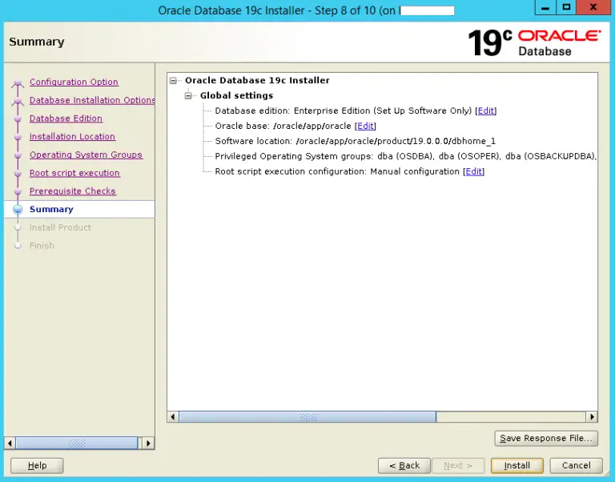Click the left sidebar horizontal scrollbar thumb
615x482 pixels.
click(x=76, y=443)
